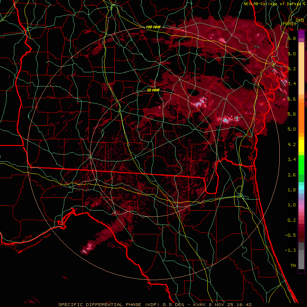Click the 2.6 scale value

pos(292,175)
